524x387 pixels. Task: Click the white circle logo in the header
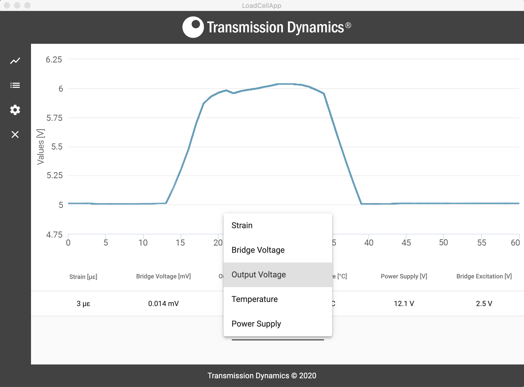[x=194, y=27]
